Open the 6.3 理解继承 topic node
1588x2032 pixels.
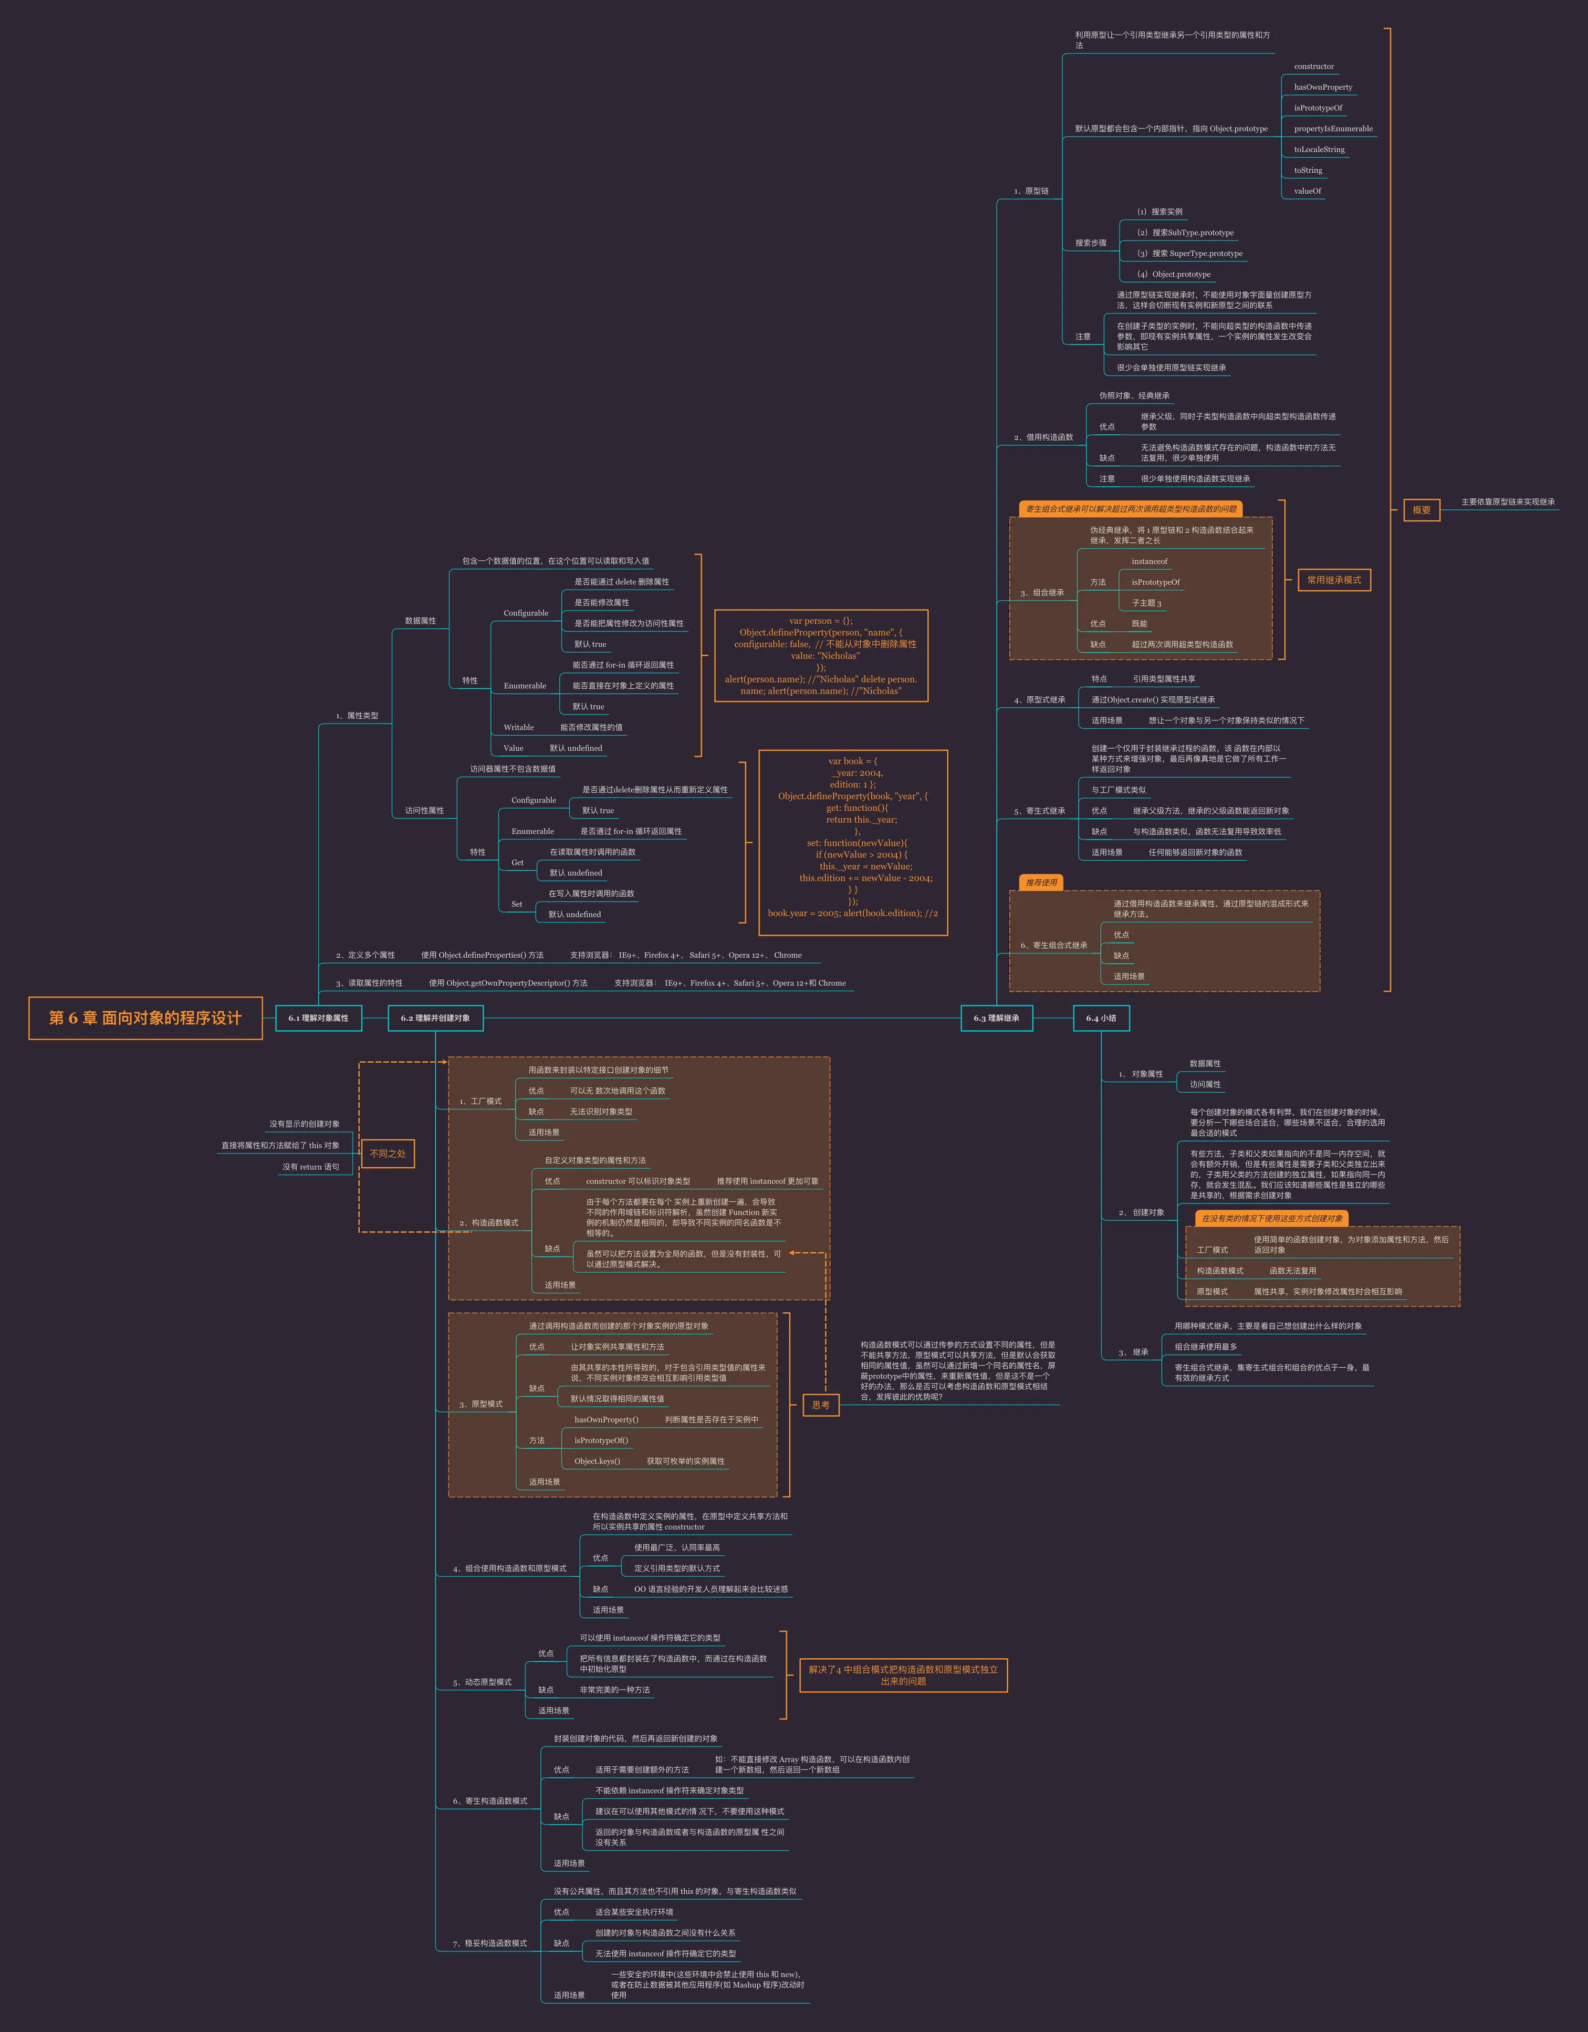pyautogui.click(x=996, y=1018)
